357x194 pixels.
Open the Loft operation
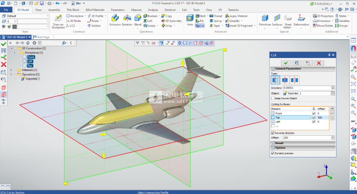(x=148, y=21)
